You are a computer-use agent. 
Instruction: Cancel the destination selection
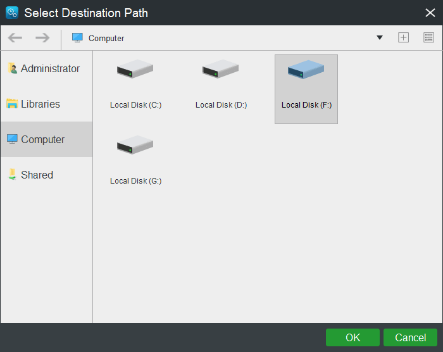point(410,337)
